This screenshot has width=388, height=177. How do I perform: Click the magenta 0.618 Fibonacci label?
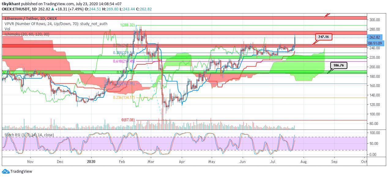[124, 62]
